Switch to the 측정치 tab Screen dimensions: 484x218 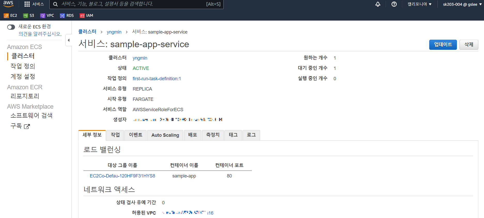213,135
